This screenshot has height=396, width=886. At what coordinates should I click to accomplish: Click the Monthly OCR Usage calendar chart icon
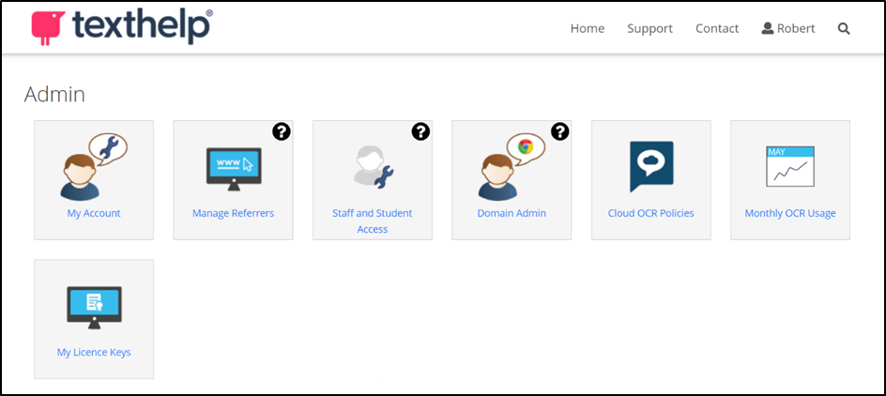point(790,167)
